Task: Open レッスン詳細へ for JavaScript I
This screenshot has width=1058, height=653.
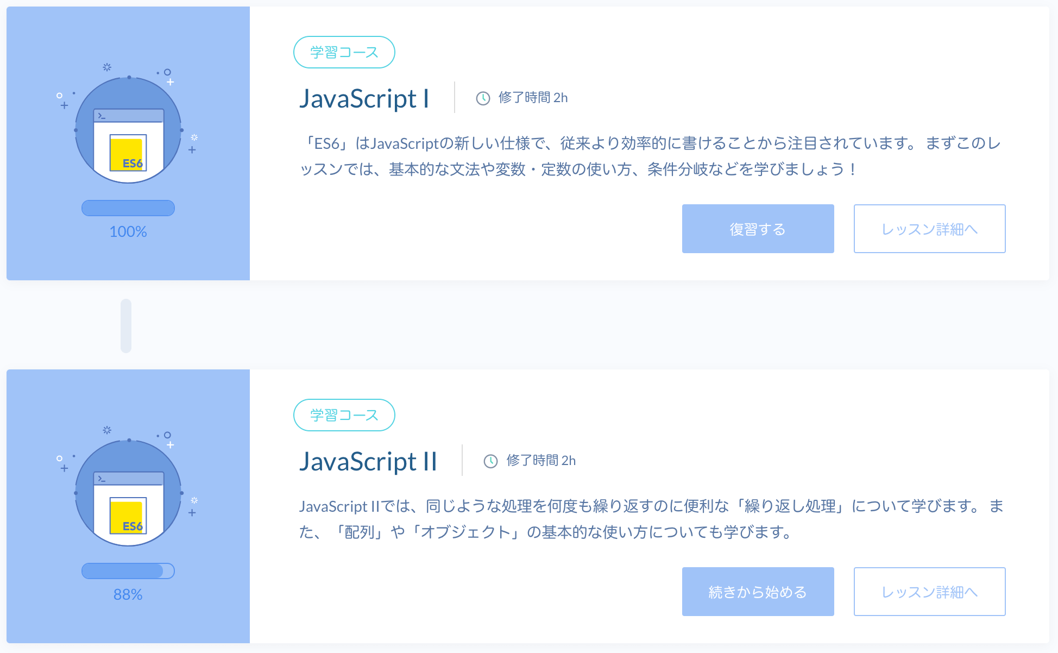Action: pyautogui.click(x=929, y=229)
